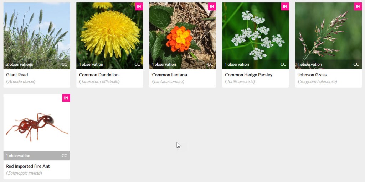Click the Solenopsis invicta scientific name
The width and height of the screenshot is (365, 182).
25,173
